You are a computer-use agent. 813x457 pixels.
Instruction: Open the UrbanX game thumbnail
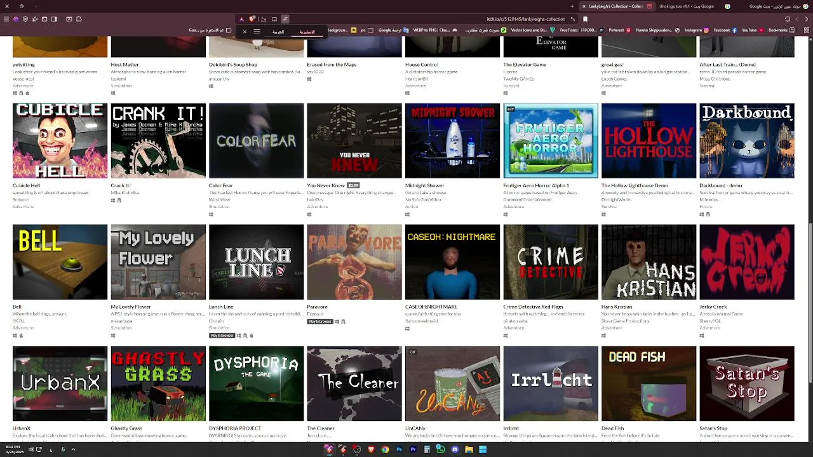pos(60,383)
